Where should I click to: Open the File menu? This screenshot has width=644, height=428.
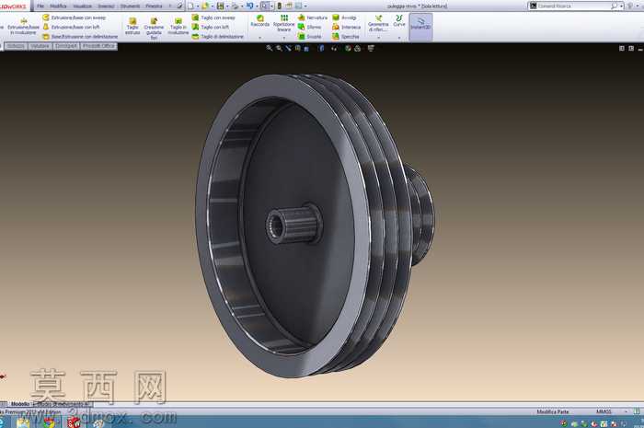tap(40, 6)
